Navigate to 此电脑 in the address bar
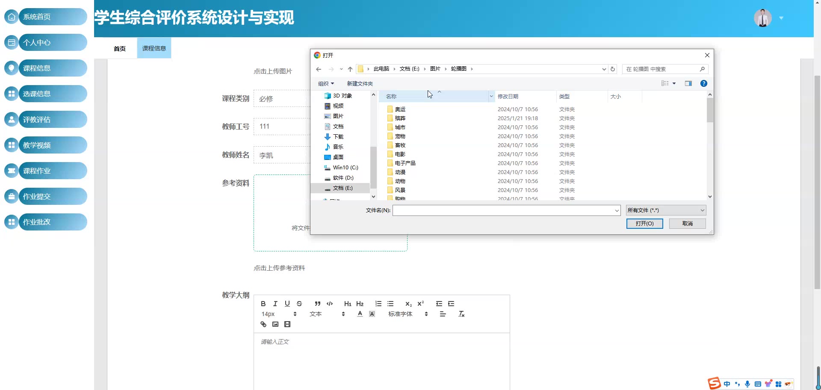The width and height of the screenshot is (821, 390). [381, 69]
